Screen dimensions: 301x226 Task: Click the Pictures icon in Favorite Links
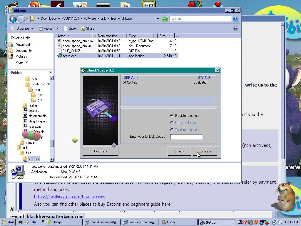click(11, 56)
